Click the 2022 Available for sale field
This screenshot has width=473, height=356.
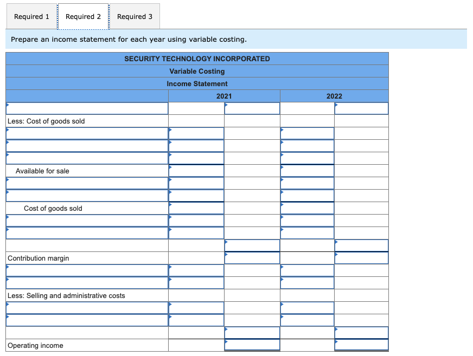pyautogui.click(x=307, y=171)
